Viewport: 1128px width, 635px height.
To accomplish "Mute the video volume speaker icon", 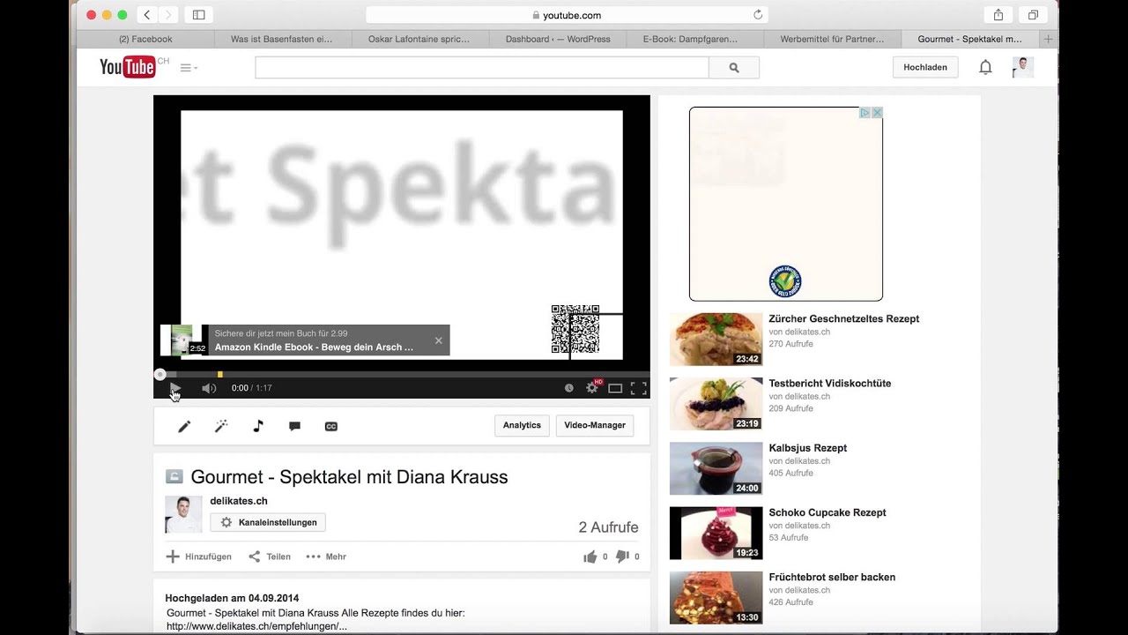I will coord(209,388).
